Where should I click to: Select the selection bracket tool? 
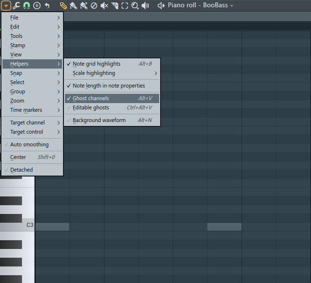pos(125,5)
